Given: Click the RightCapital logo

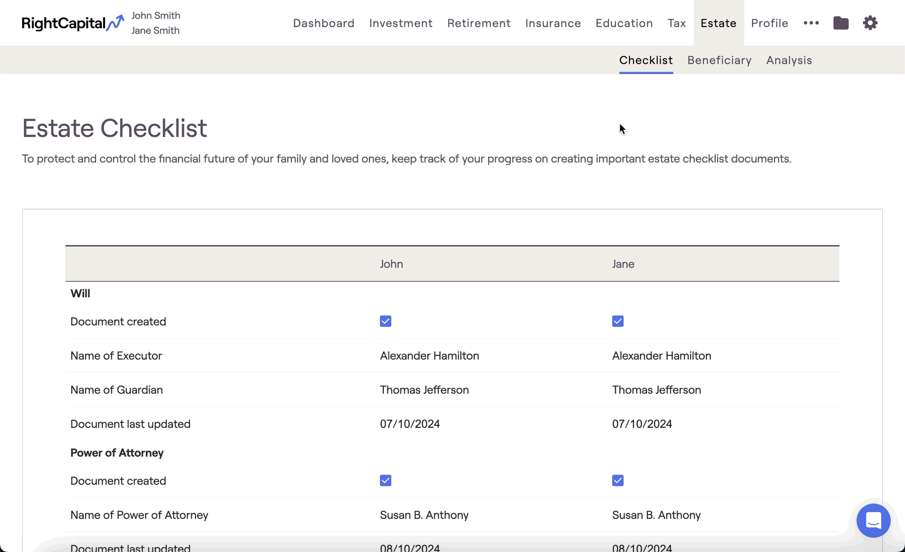Looking at the screenshot, I should (72, 23).
